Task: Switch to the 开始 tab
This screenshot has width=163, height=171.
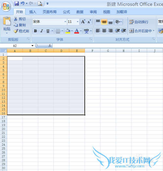Action: click(20, 12)
